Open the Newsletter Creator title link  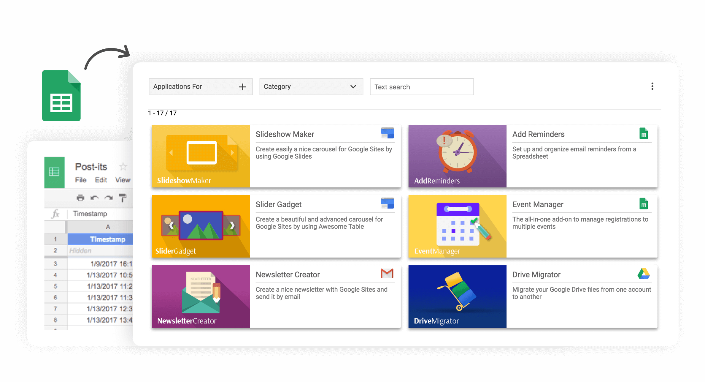click(x=288, y=274)
